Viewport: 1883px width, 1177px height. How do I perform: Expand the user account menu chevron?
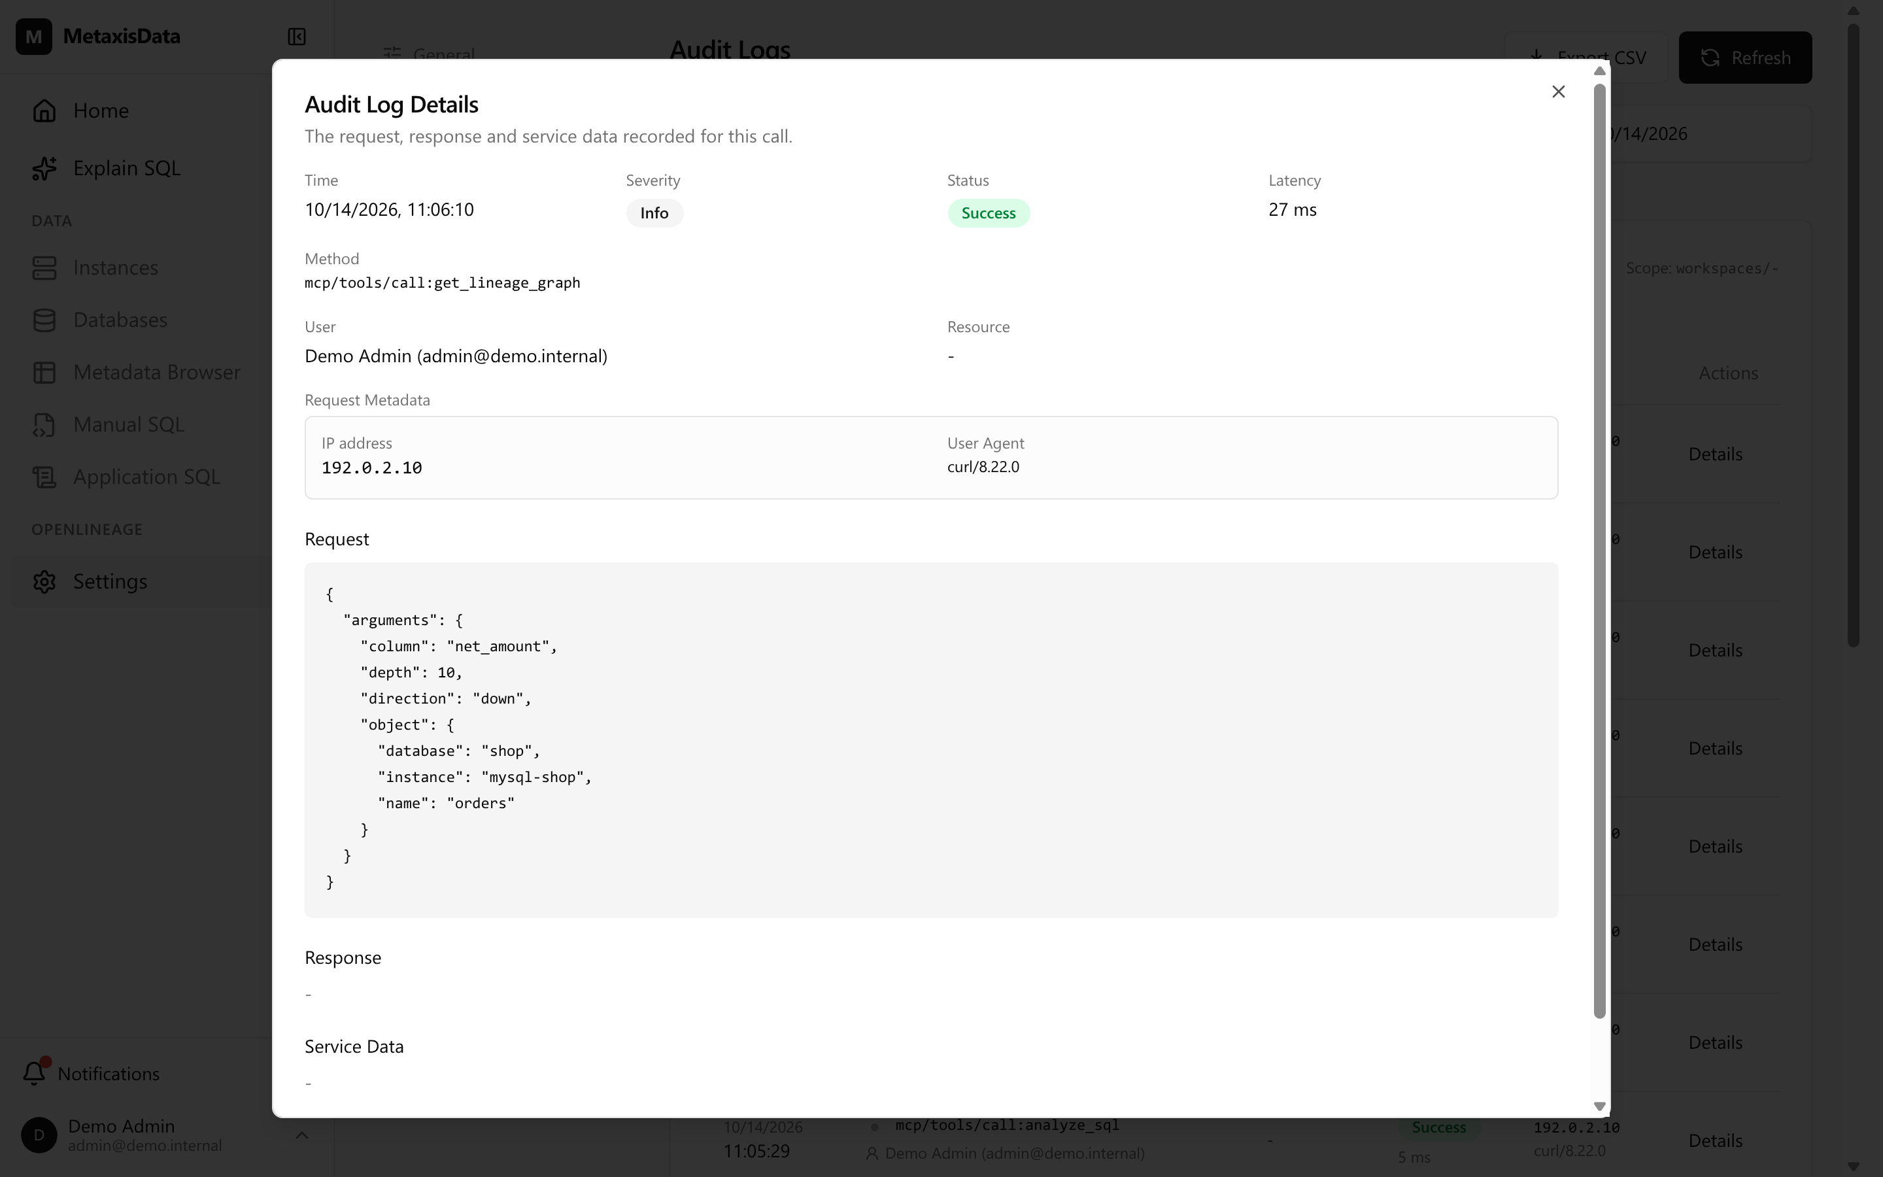(x=302, y=1135)
